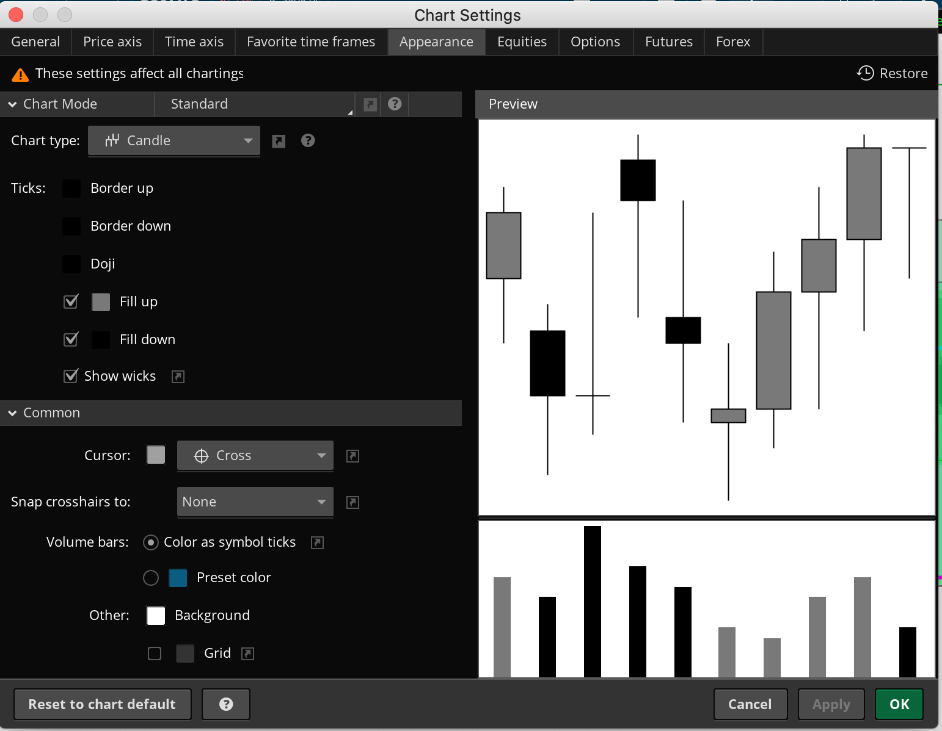
Task: Click the arrow icon next to Grid
Action: click(x=247, y=654)
